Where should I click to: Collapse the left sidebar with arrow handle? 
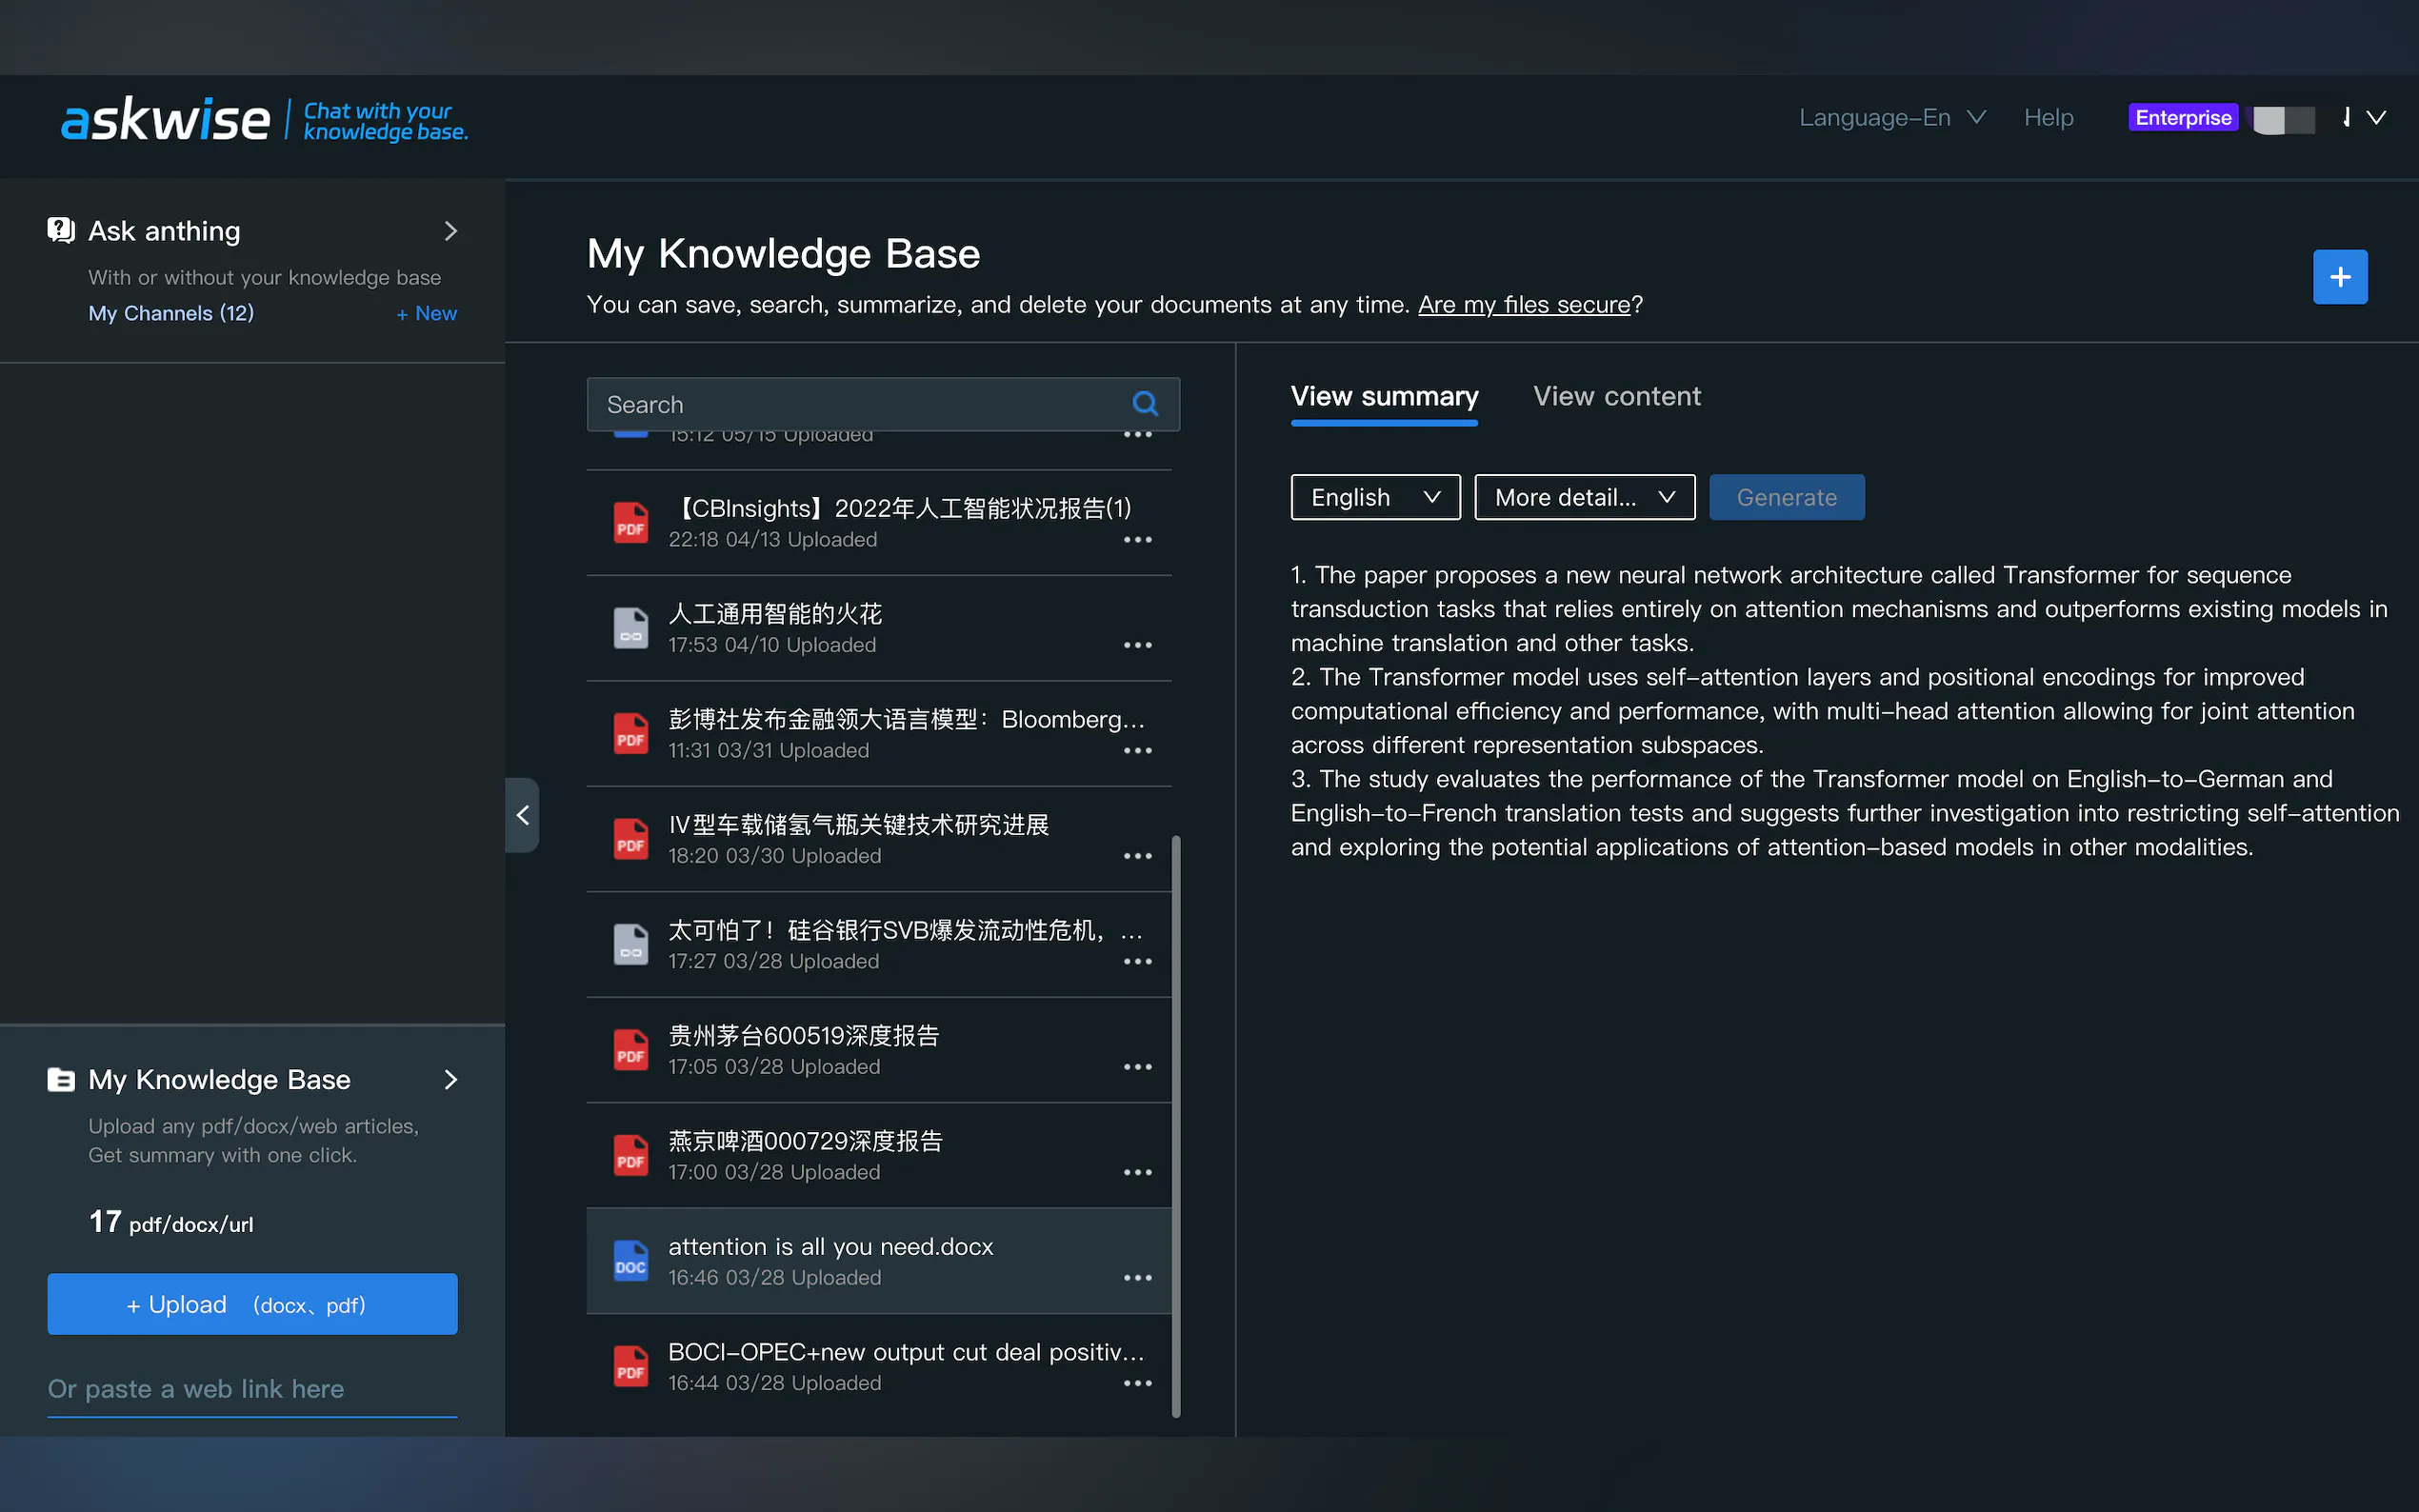(x=522, y=815)
